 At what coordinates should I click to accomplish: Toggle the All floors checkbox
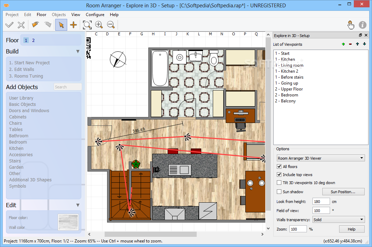tap(279, 167)
